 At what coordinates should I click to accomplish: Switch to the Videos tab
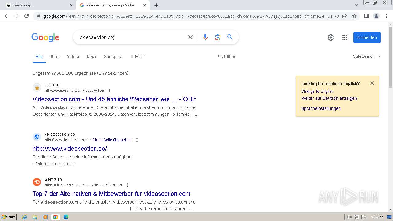click(x=73, y=56)
